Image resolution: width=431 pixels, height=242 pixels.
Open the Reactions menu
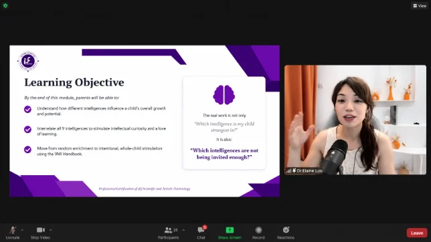[x=286, y=233]
